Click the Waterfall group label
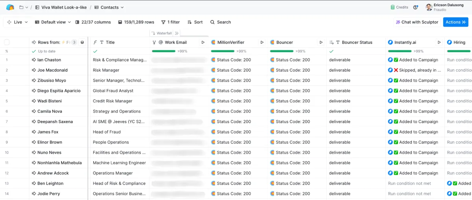 (162, 33)
